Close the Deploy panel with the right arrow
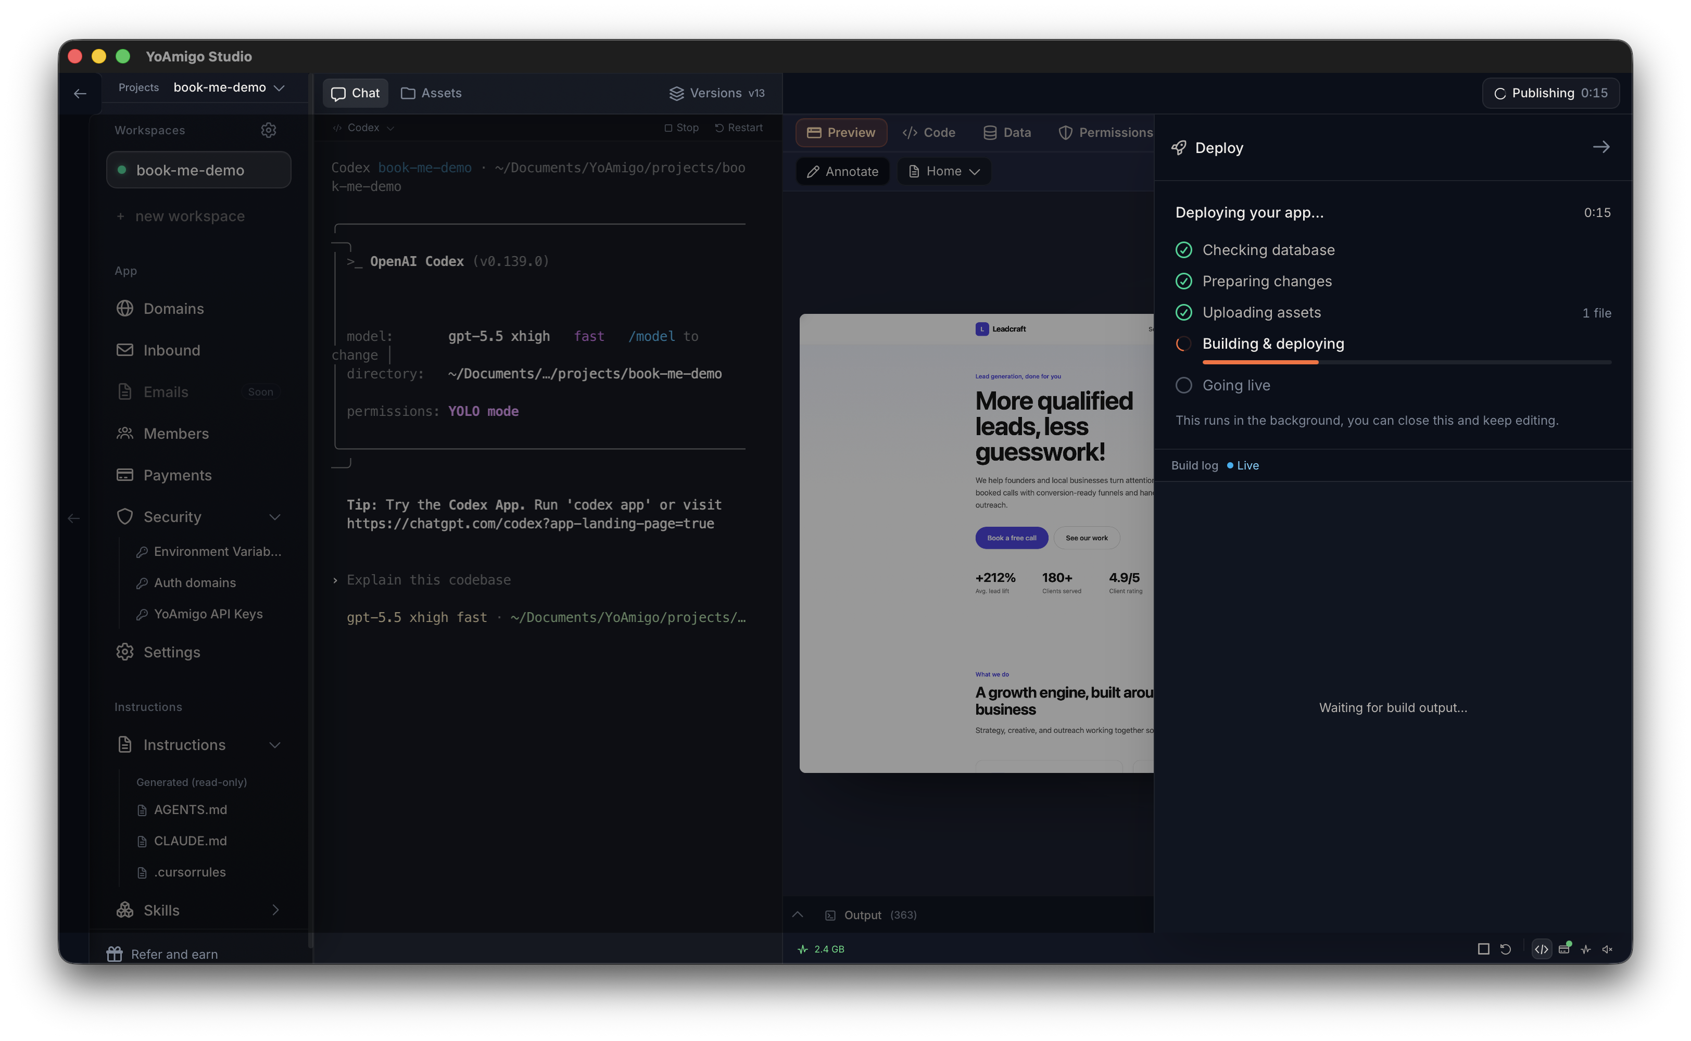 pos(1601,147)
